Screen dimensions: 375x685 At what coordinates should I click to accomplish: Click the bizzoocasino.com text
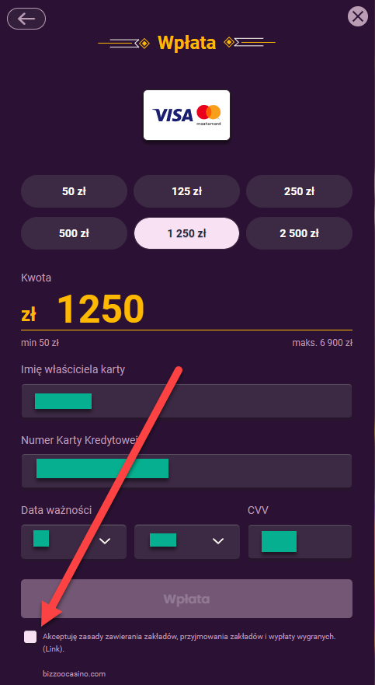[x=74, y=673]
